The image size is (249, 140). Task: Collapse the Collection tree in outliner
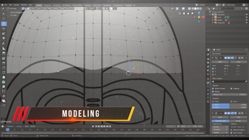210,15
